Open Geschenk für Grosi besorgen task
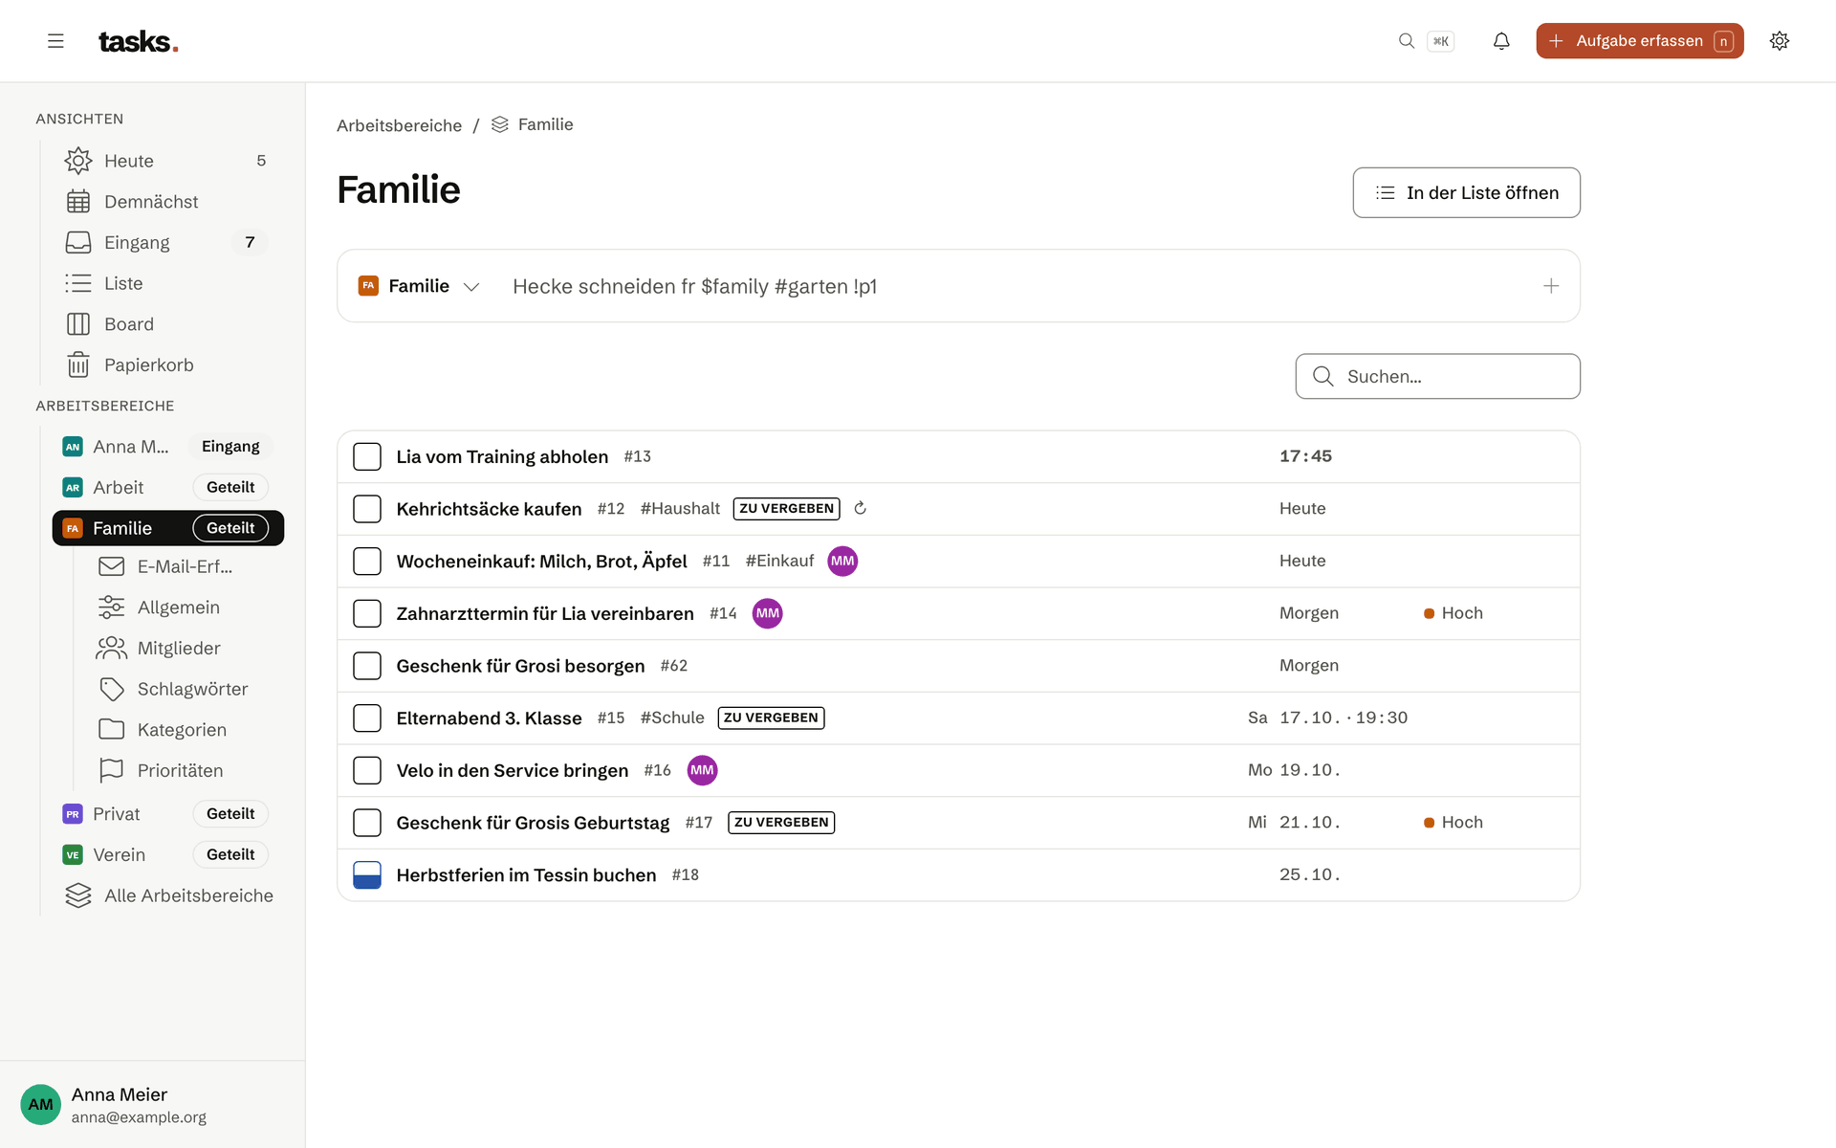Image resolution: width=1836 pixels, height=1148 pixels. tap(520, 666)
